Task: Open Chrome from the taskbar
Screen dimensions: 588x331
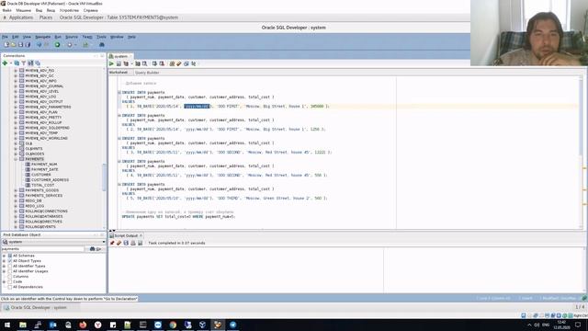Action: point(173,325)
